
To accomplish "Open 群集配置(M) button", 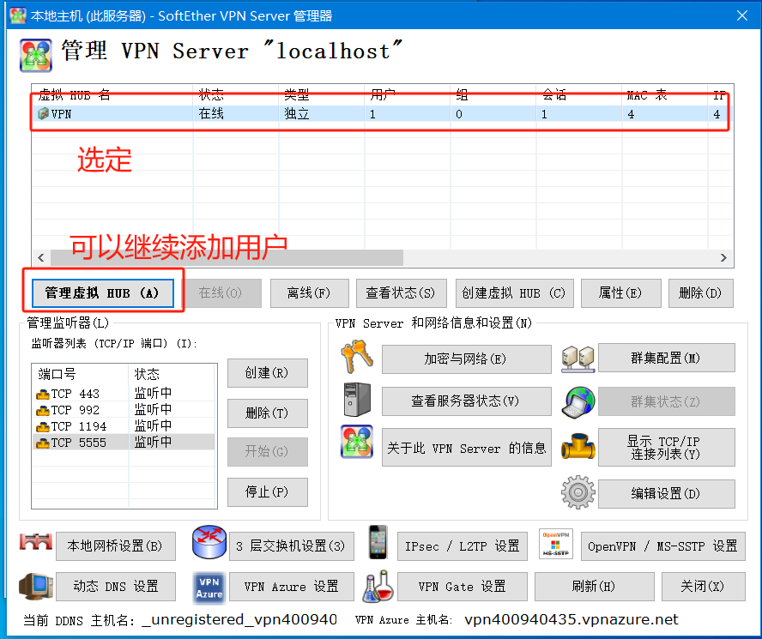I will click(666, 359).
